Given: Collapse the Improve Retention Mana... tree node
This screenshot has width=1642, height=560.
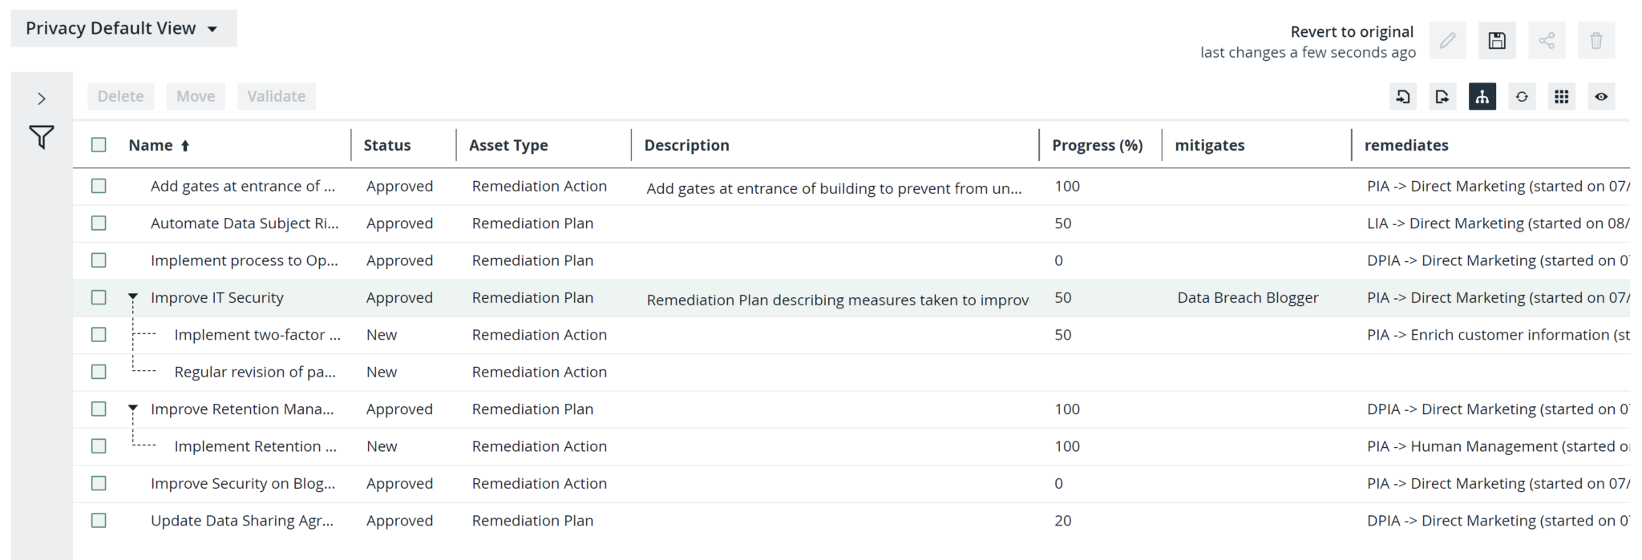Looking at the screenshot, I should click(x=133, y=409).
